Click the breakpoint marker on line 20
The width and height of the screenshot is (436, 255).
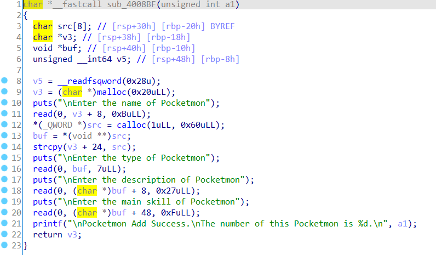(x=4, y=212)
